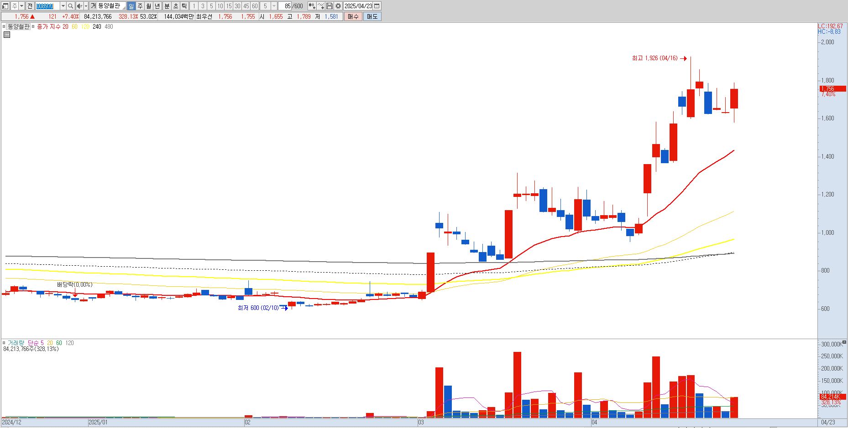Image resolution: width=848 pixels, height=428 pixels.
Task: Click the 매수 buy button
Action: click(353, 16)
